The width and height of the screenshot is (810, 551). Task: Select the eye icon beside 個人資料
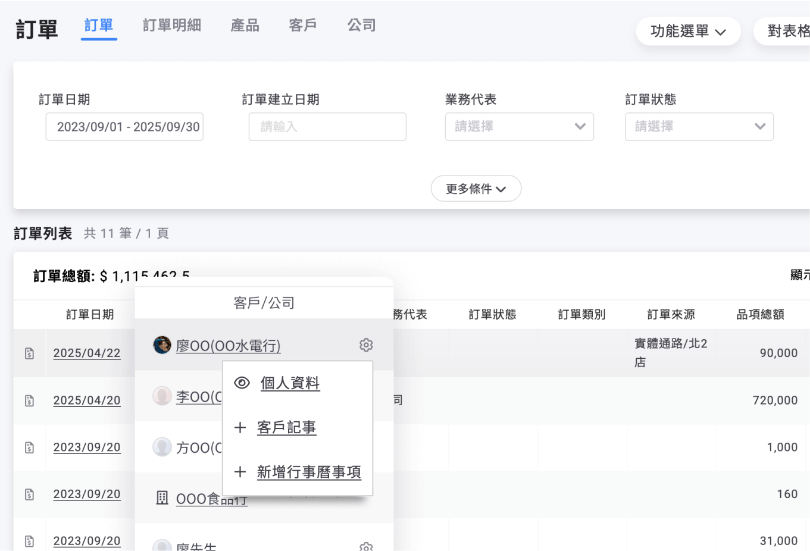point(241,383)
